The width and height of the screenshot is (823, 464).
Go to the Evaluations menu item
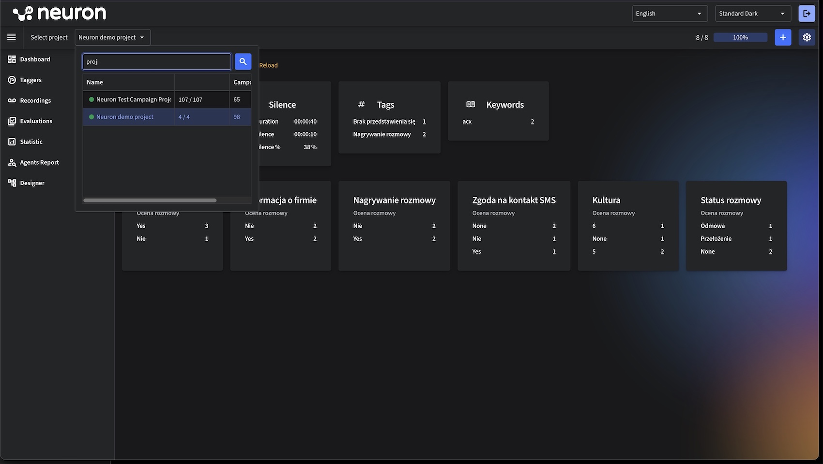click(x=36, y=121)
